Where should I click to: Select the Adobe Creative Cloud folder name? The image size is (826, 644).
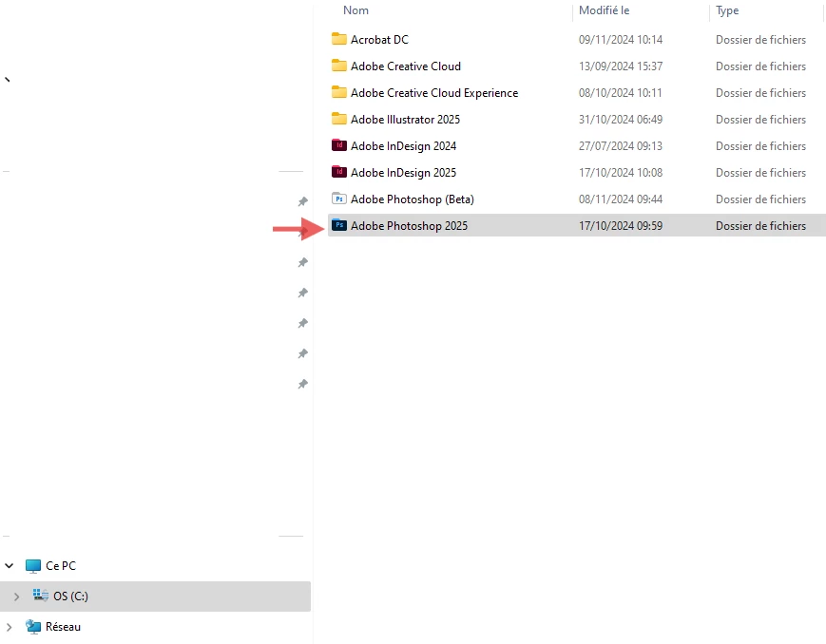point(406,66)
